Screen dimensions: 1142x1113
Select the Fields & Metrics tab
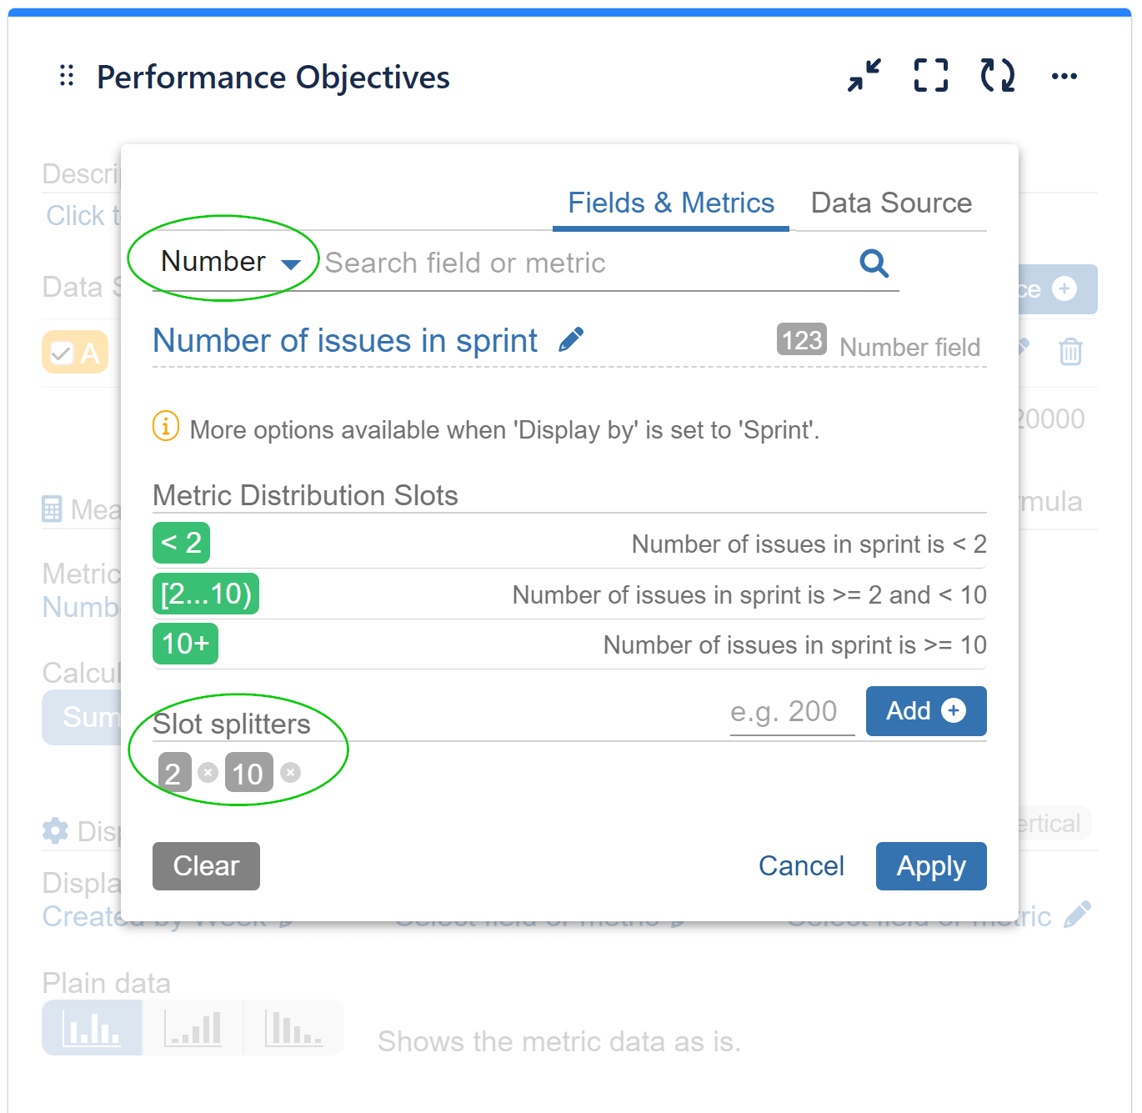[x=670, y=203]
